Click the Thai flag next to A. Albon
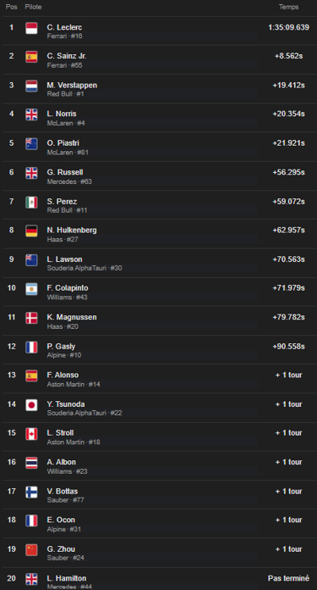317x590 pixels. tap(31, 463)
